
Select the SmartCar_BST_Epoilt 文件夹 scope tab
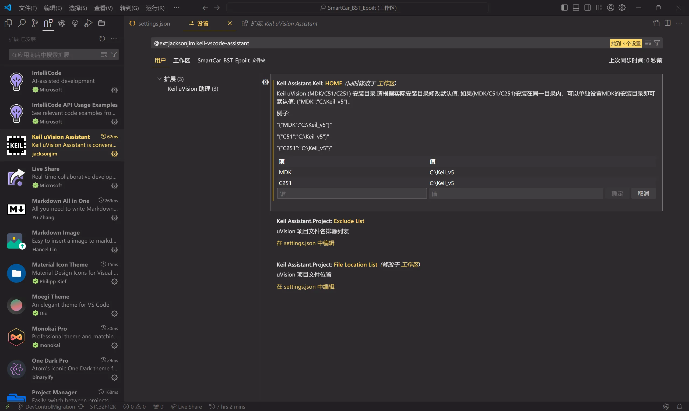pos(231,60)
